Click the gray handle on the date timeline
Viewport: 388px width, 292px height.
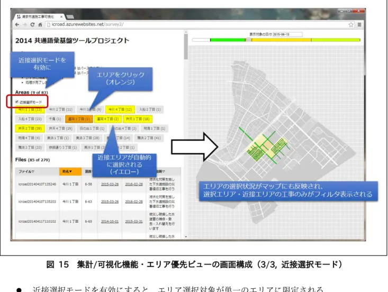(x=248, y=40)
